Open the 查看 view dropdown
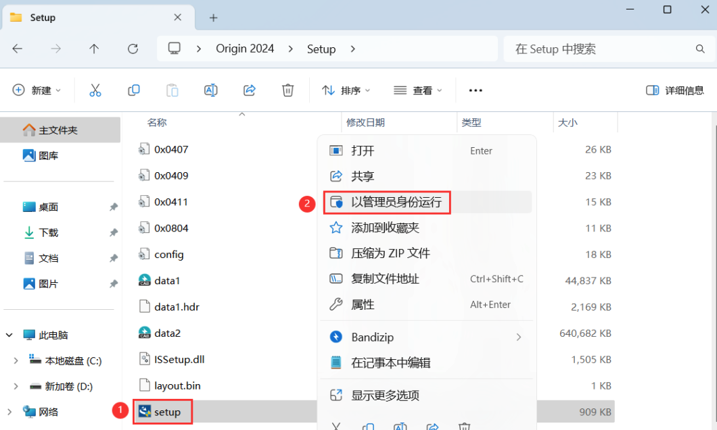 (418, 90)
